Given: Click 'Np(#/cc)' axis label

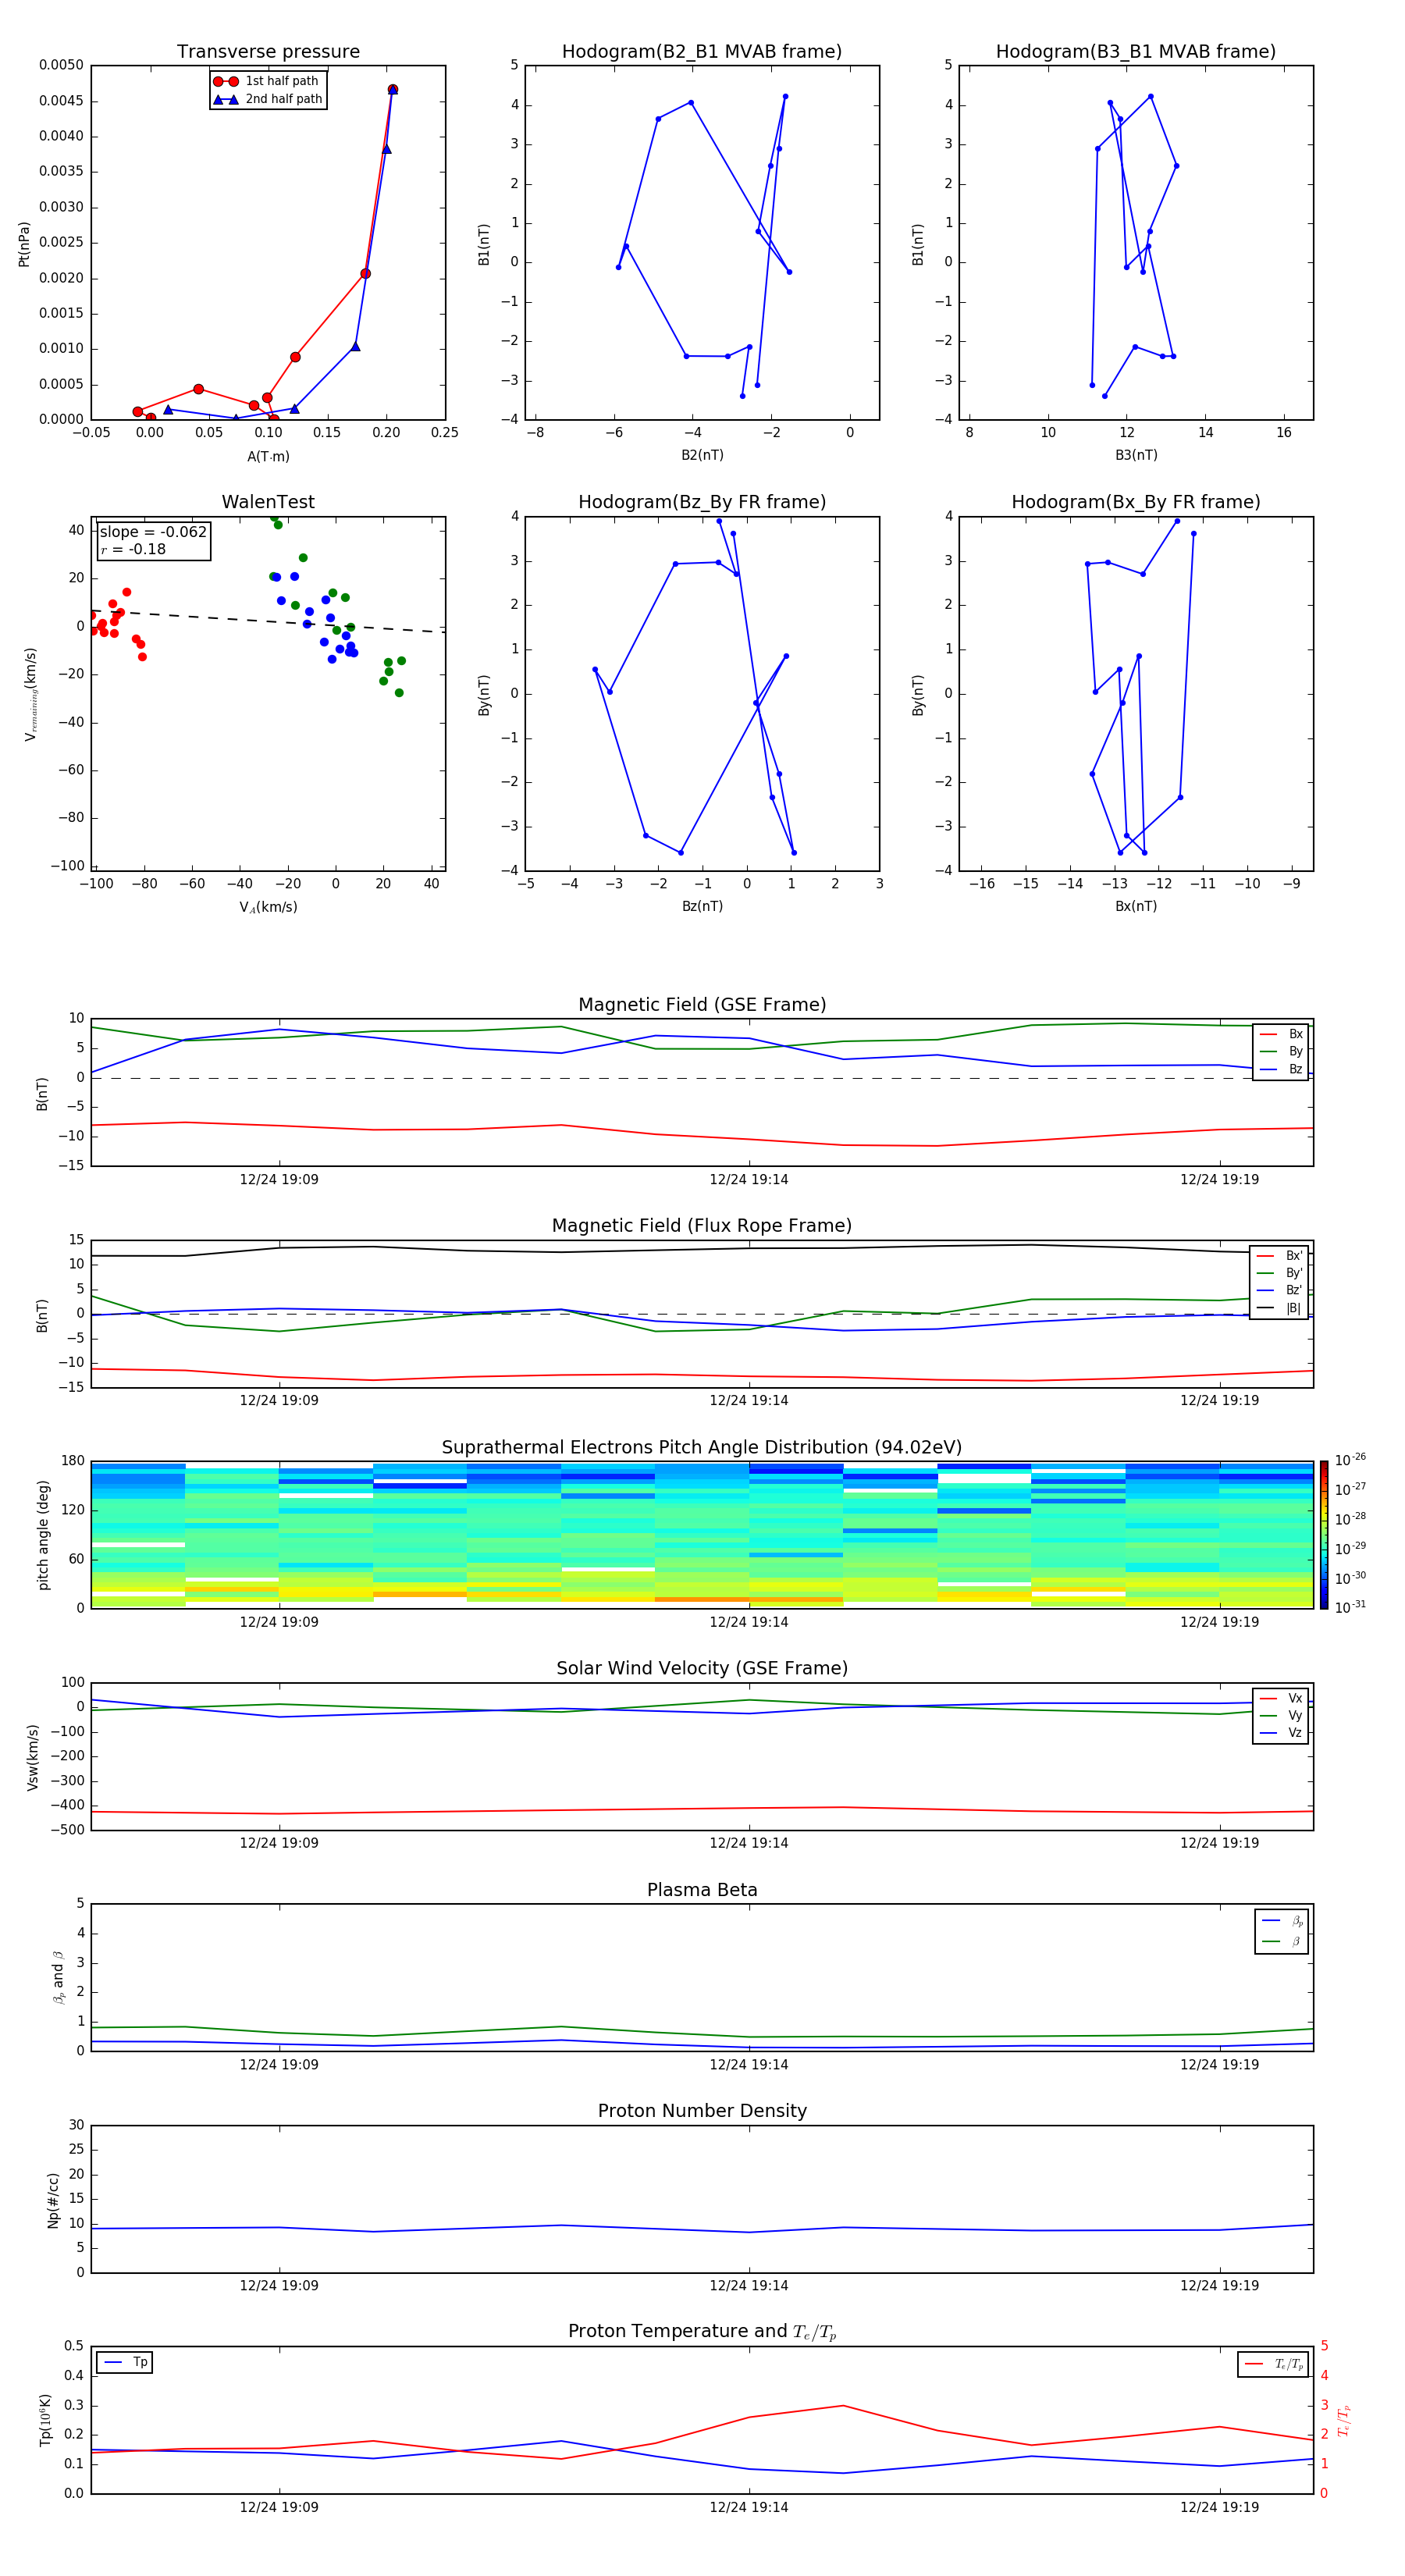Looking at the screenshot, I should coord(53,2200).
